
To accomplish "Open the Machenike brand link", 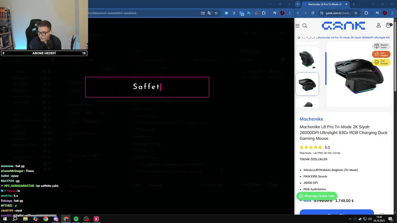I will [x=311, y=119].
